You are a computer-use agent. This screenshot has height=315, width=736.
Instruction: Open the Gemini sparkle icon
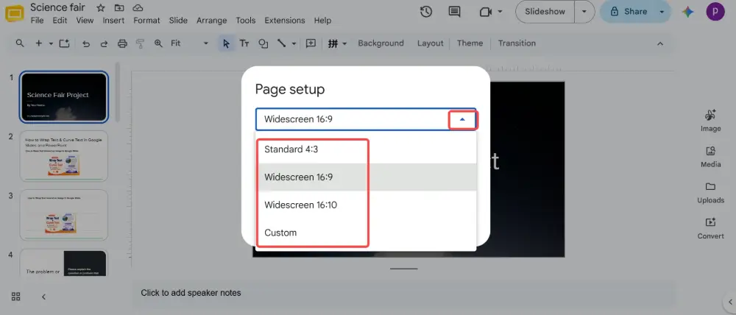click(687, 13)
